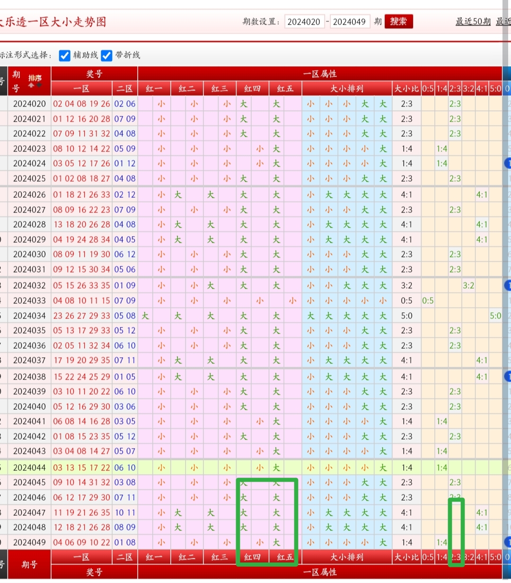This screenshot has height=583, width=511.
Task: Click the 0:5 大小比 value in row 2024033
Action: click(406, 300)
